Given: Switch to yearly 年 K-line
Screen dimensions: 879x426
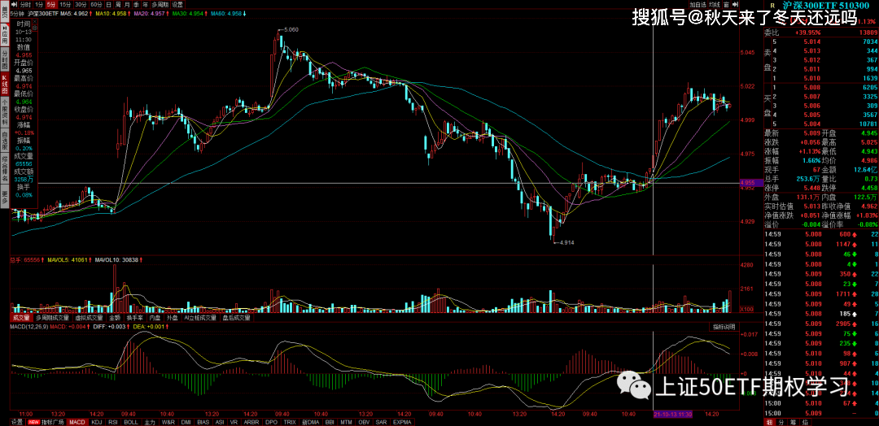Looking at the screenshot, I should 145,5.
